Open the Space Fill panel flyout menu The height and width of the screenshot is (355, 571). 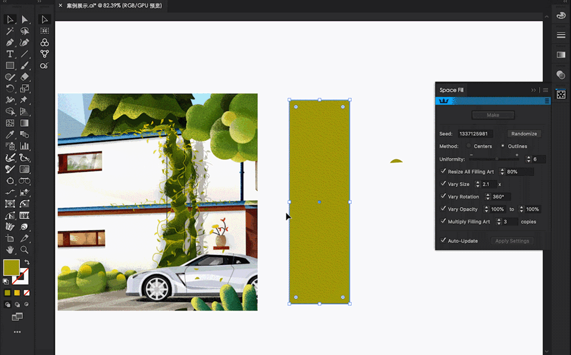545,90
